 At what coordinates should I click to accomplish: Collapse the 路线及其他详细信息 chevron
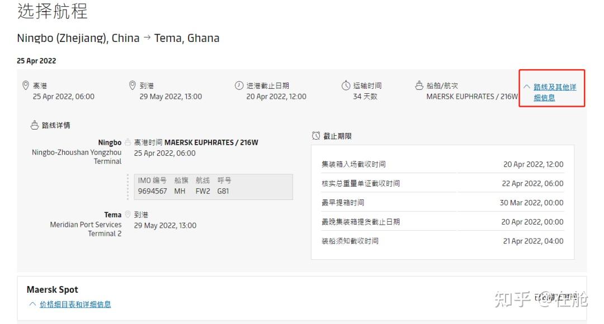tap(526, 87)
